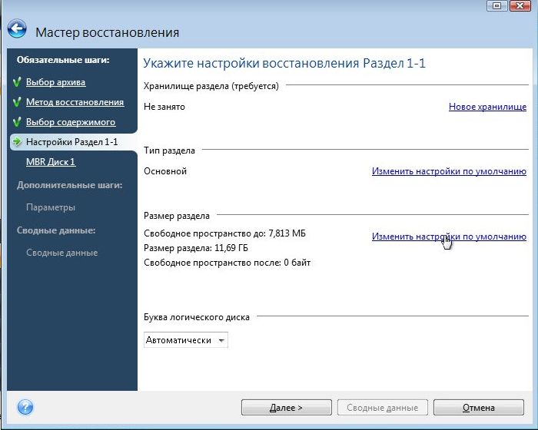
Task: Click the Буква логического диска label
Action: click(197, 317)
